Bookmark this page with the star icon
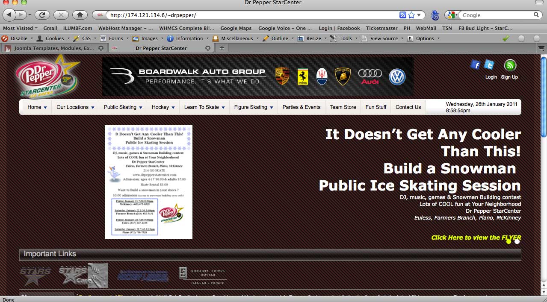Image resolution: width=547 pixels, height=302 pixels. (411, 15)
